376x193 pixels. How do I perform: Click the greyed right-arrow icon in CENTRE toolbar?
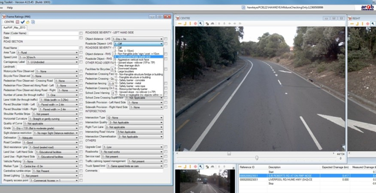[235, 23]
